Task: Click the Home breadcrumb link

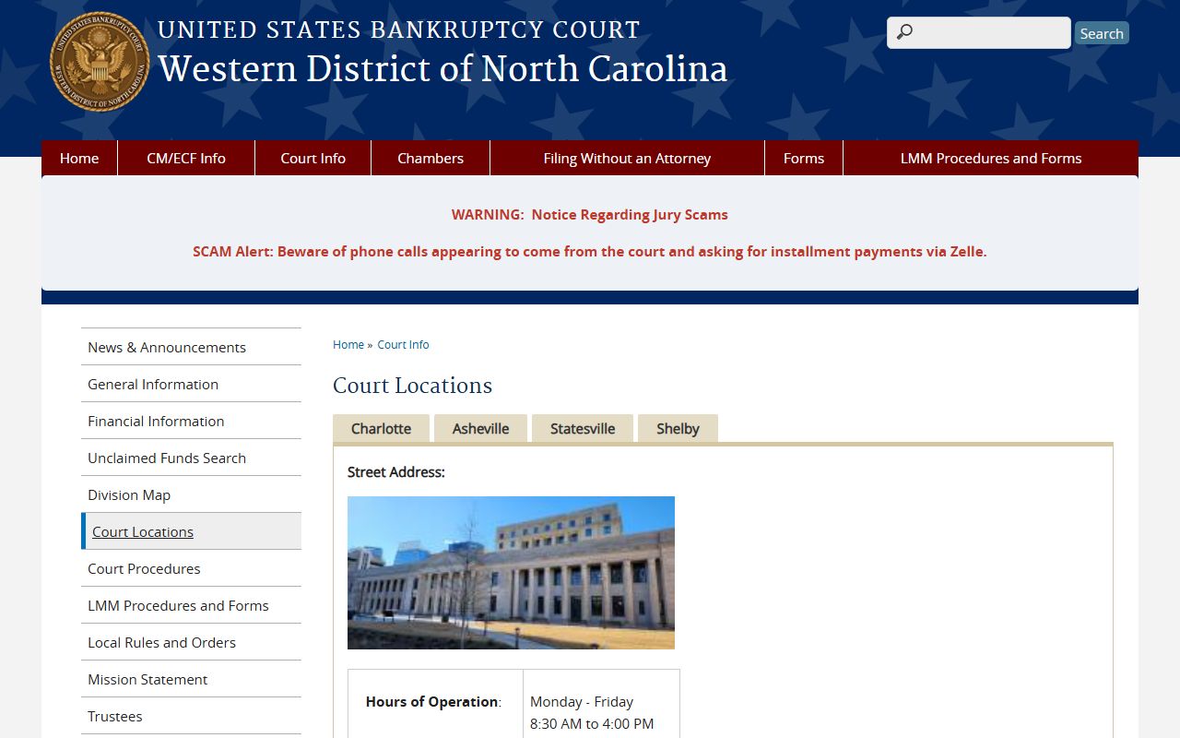Action: pos(348,344)
